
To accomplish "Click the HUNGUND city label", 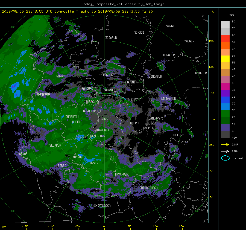I will pos(130,82).
